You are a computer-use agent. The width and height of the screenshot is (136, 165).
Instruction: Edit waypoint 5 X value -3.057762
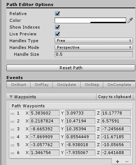[x=44, y=145]
